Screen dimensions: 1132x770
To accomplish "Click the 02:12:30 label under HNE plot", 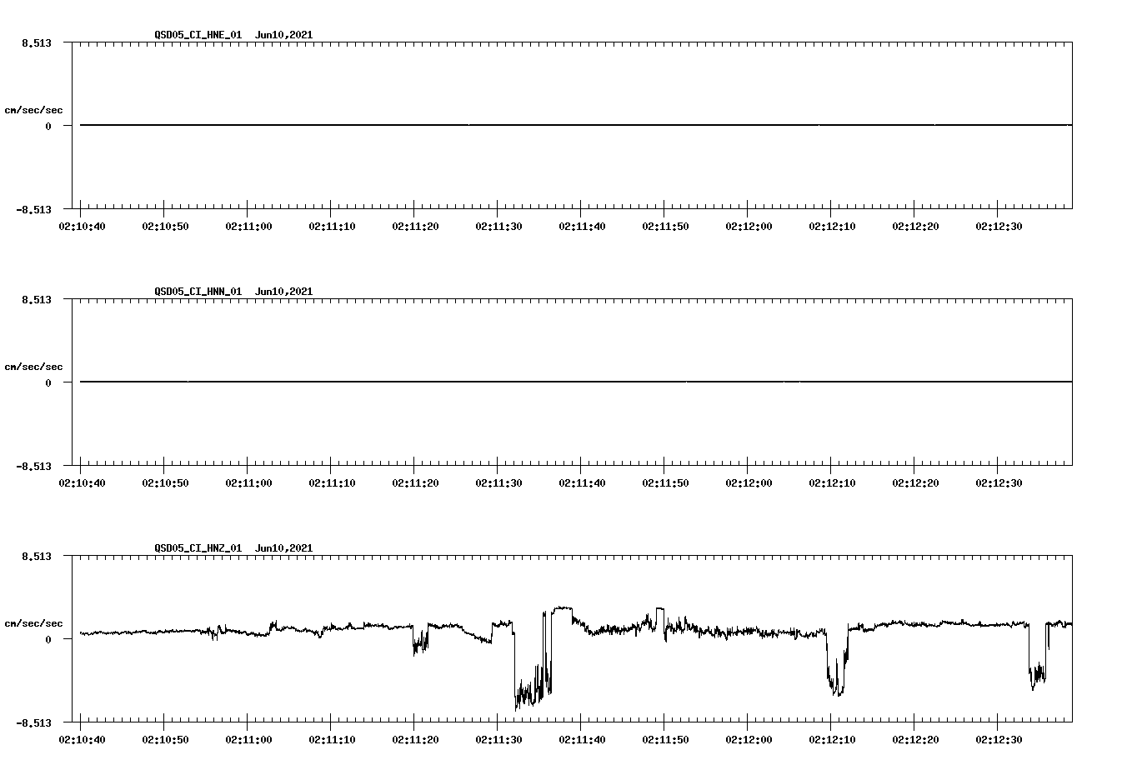I will coord(999,227).
